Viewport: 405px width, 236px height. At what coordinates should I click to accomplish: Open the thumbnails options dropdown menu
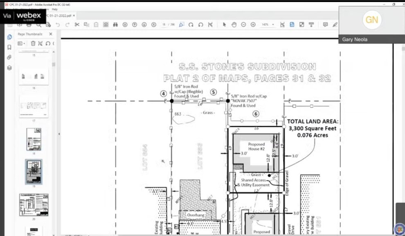21,43
